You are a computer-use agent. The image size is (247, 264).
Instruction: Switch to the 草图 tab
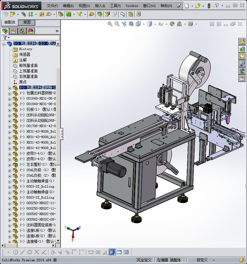click(x=27, y=22)
